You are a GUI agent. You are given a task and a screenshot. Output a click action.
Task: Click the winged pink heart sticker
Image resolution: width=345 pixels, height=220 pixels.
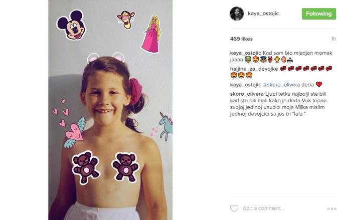(75, 132)
